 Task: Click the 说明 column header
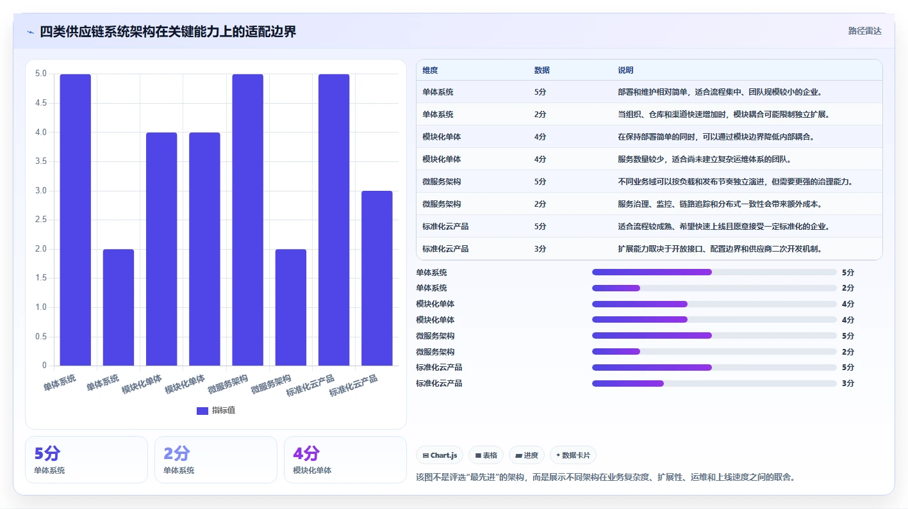(x=625, y=70)
